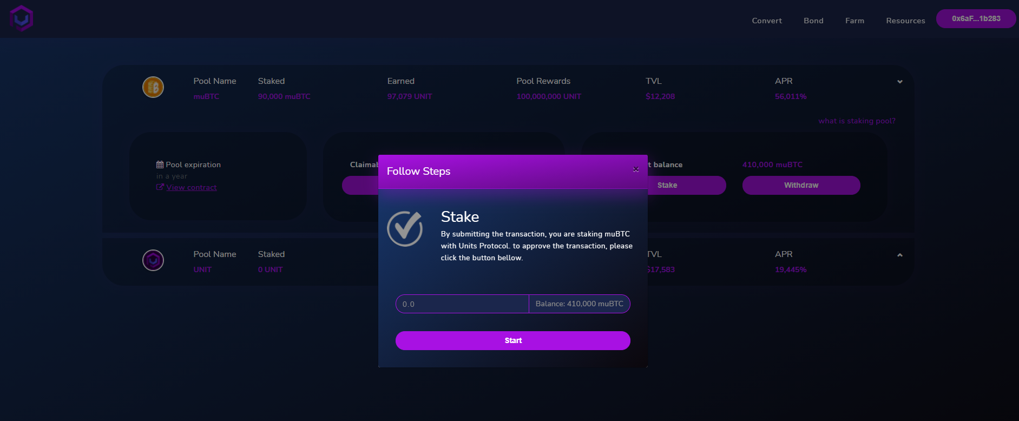Collapse the muBTC pool row chevron

coord(900,82)
